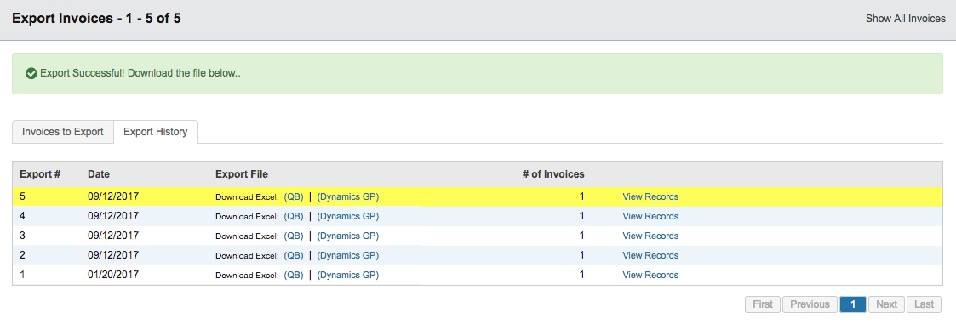Select the Export History tab
The image size is (956, 324).
coord(156,132)
